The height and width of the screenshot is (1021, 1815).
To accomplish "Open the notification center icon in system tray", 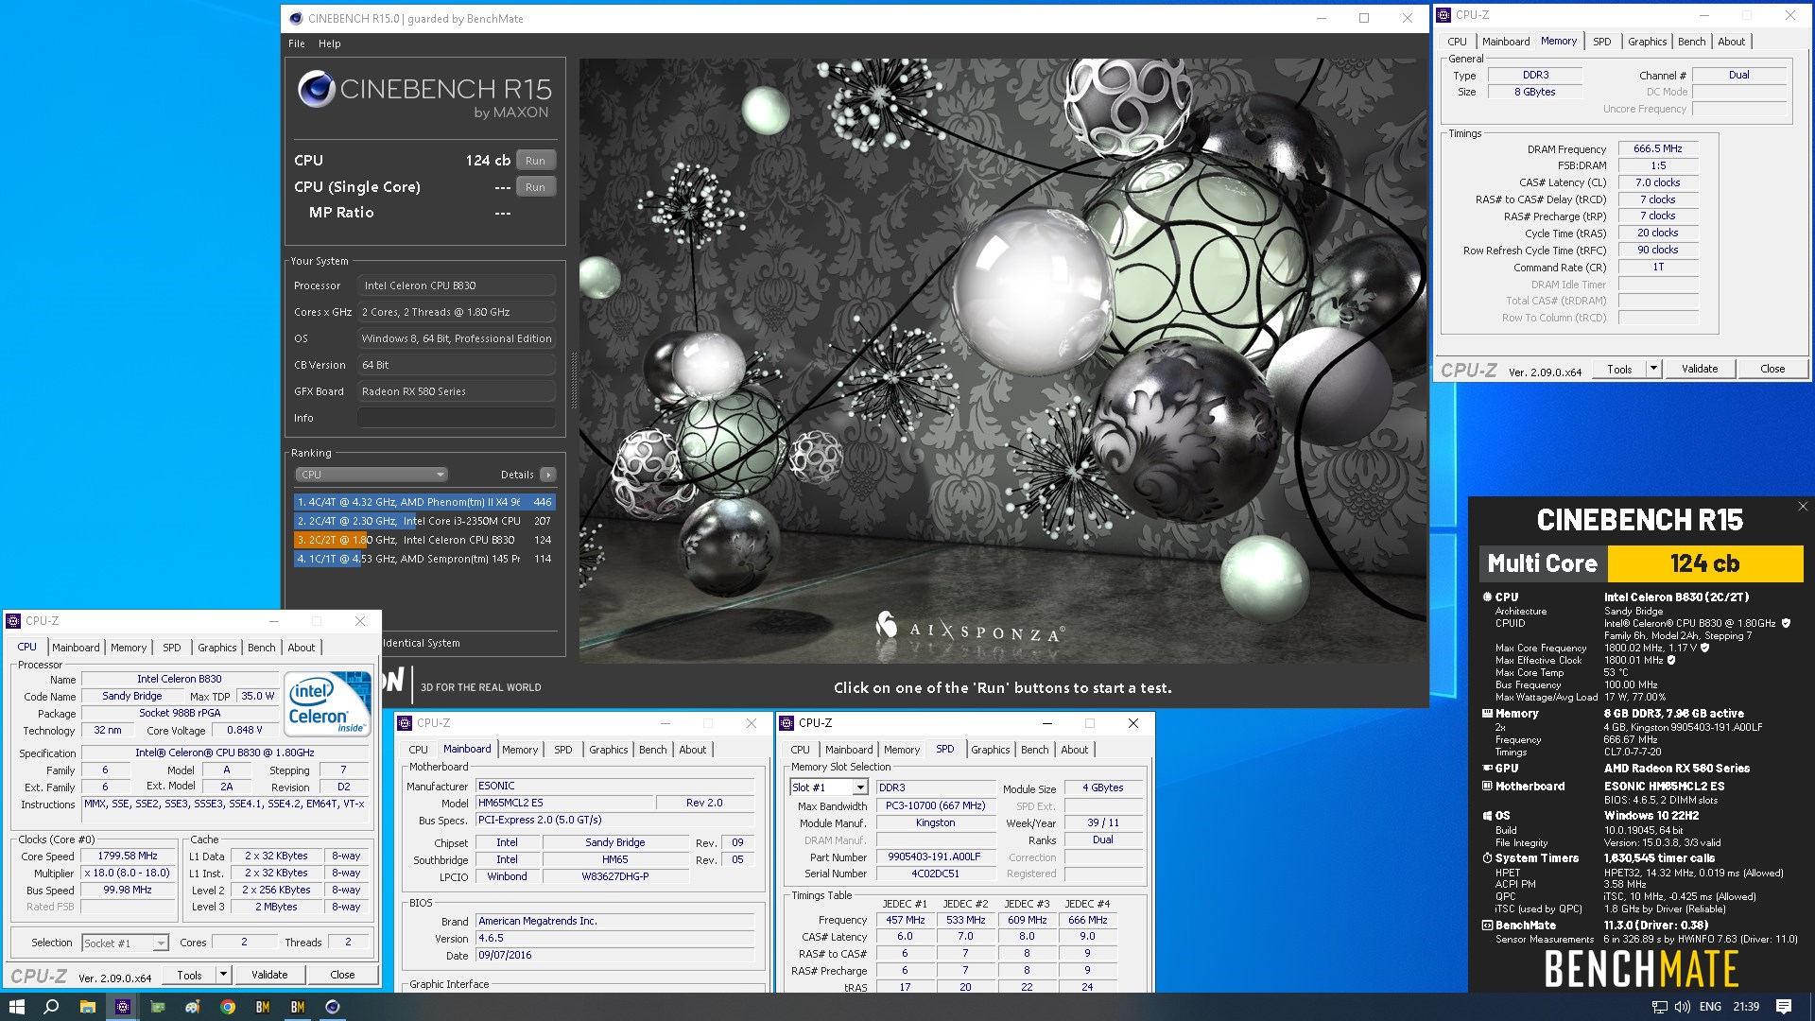I will click(1784, 1007).
